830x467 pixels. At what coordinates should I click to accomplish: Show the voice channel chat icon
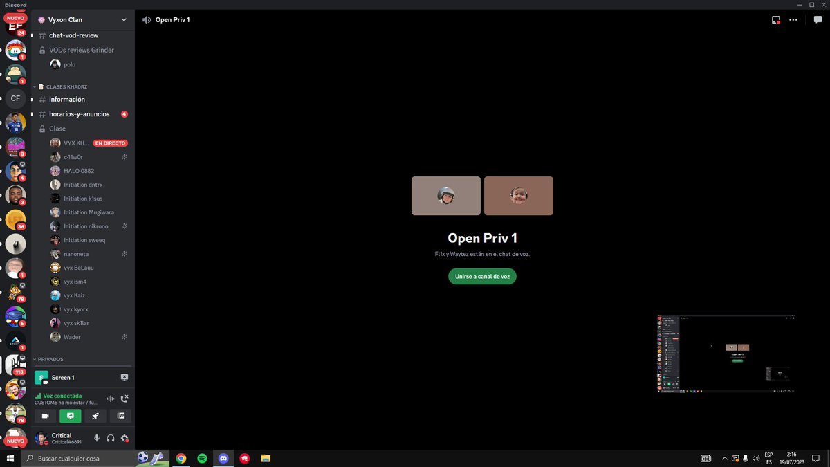(x=818, y=20)
